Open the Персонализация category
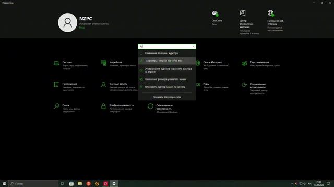The height and width of the screenshot is (187, 334). coord(261,64)
